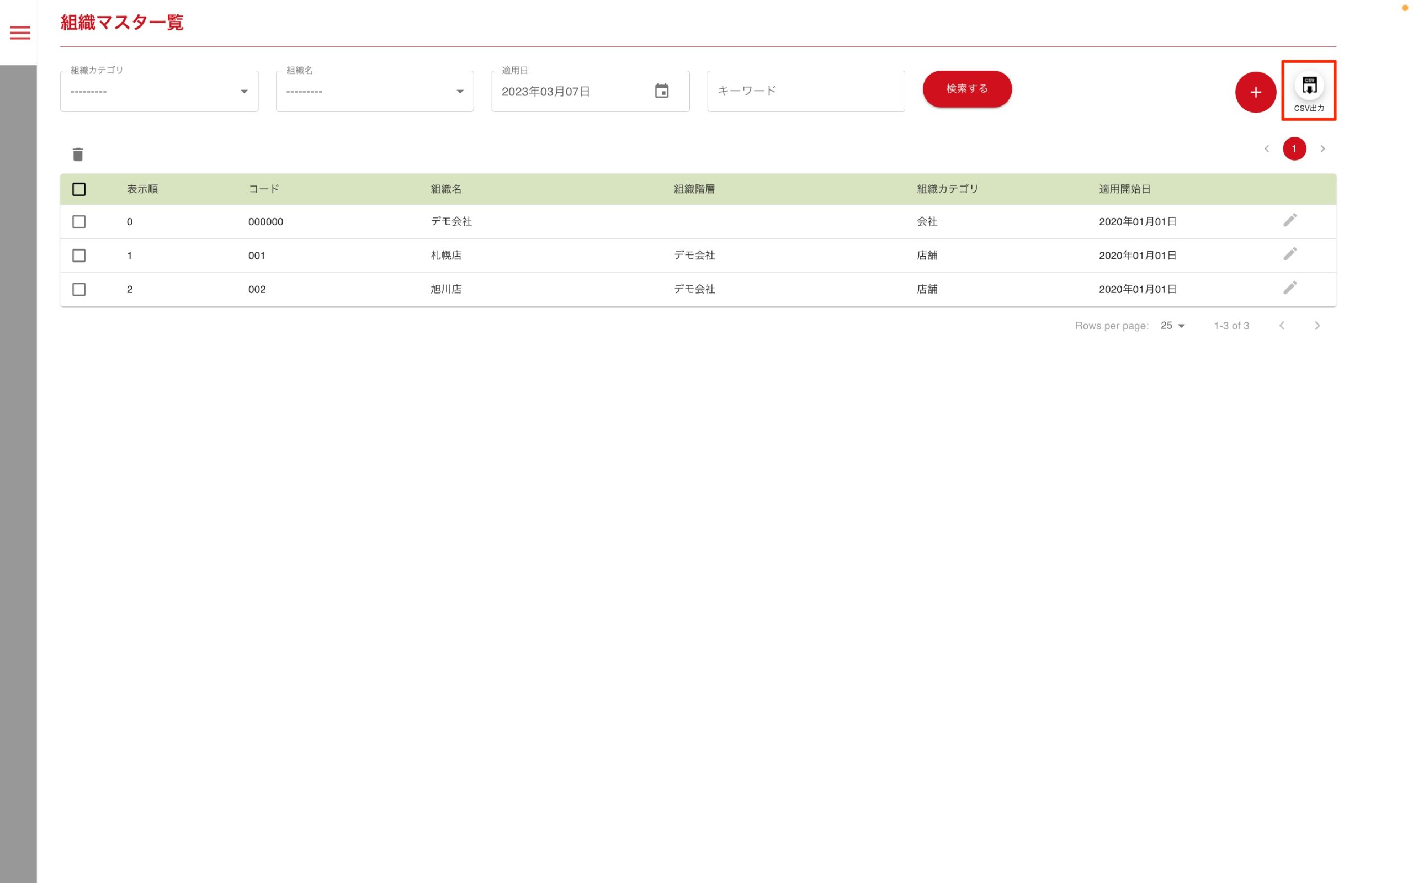This screenshot has width=1413, height=883.
Task: Expand the 組織名 dropdown
Action: (x=374, y=92)
